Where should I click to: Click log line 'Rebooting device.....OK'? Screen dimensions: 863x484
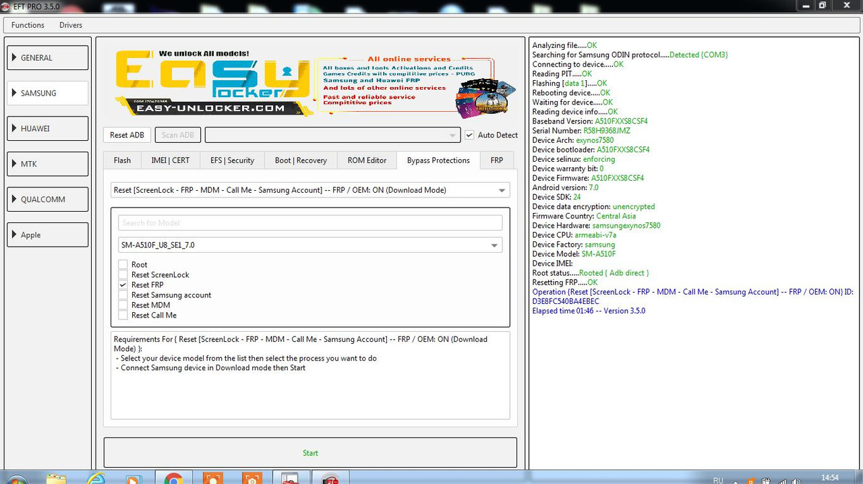(571, 93)
